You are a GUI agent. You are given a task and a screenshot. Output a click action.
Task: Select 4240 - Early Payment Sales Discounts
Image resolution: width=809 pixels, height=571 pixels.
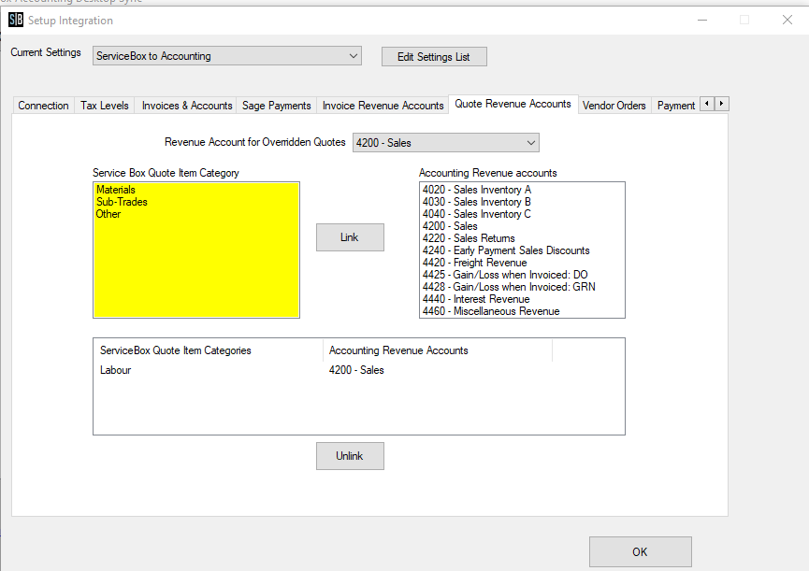(x=522, y=250)
